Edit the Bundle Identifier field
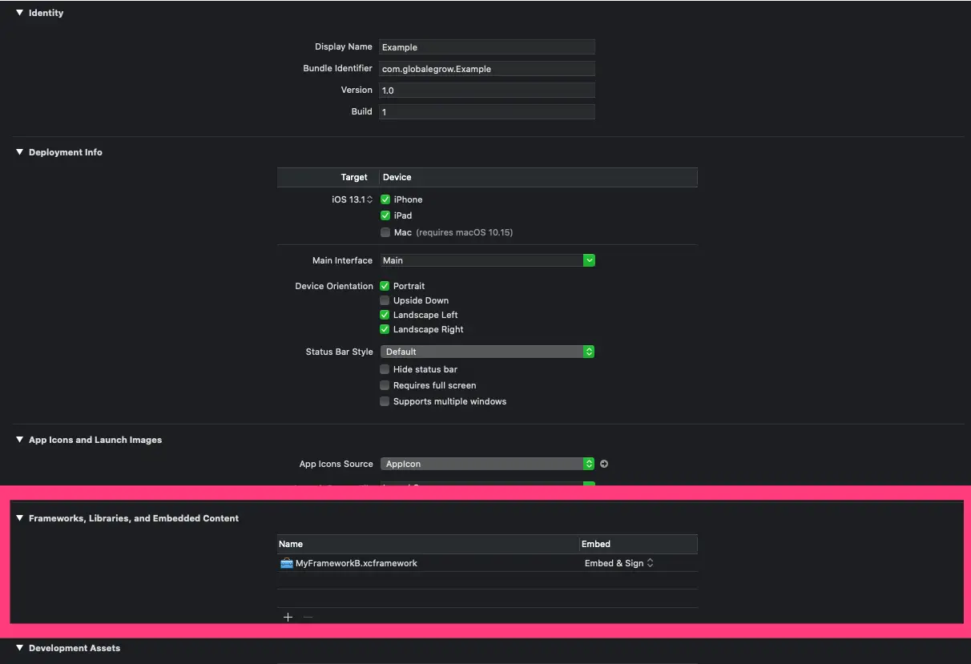The image size is (971, 664). click(486, 69)
